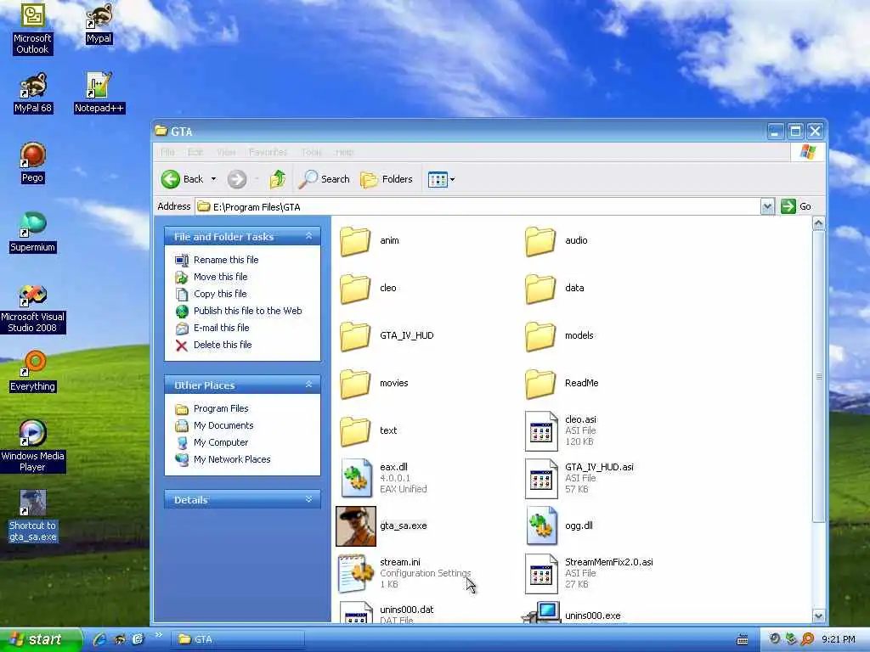Screen dimensions: 870x652
Task: Select the ogg.dll file
Action: point(559,526)
